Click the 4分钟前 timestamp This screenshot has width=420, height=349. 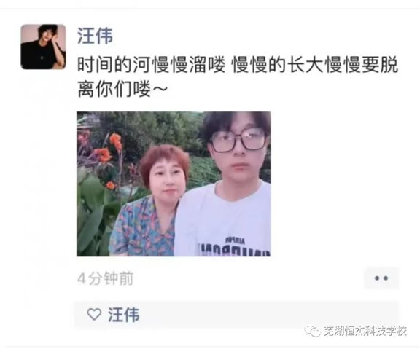(105, 278)
